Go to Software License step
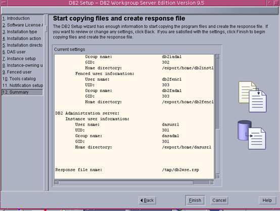The width and height of the screenshot is (280, 211). pyautogui.click(x=23, y=25)
